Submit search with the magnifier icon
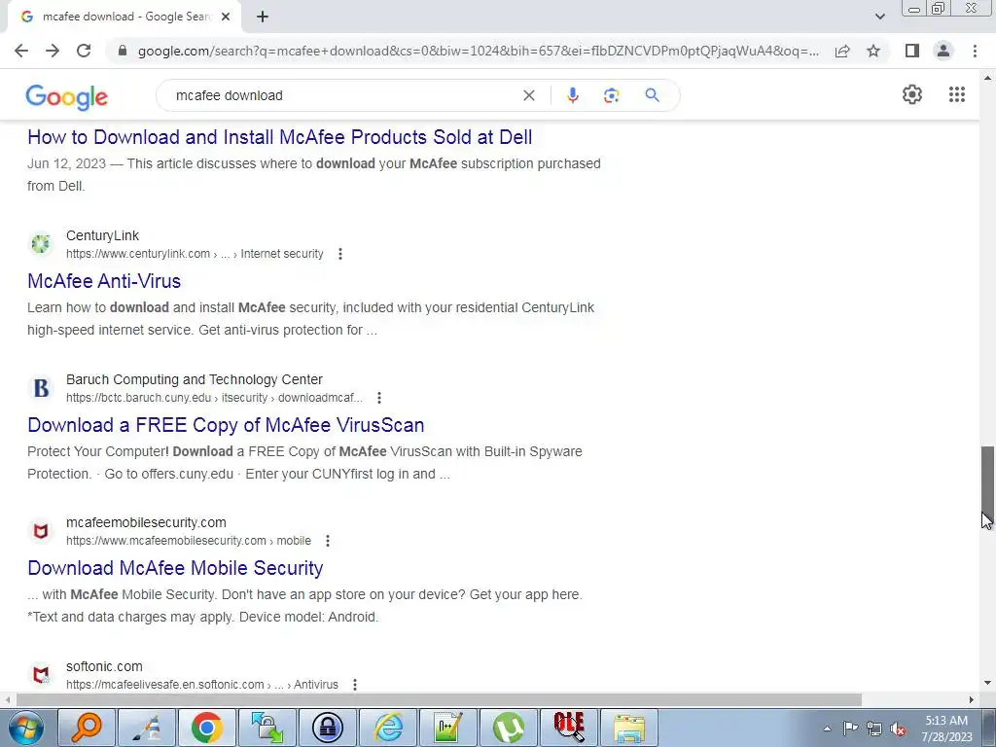996x747 pixels. coord(652,95)
